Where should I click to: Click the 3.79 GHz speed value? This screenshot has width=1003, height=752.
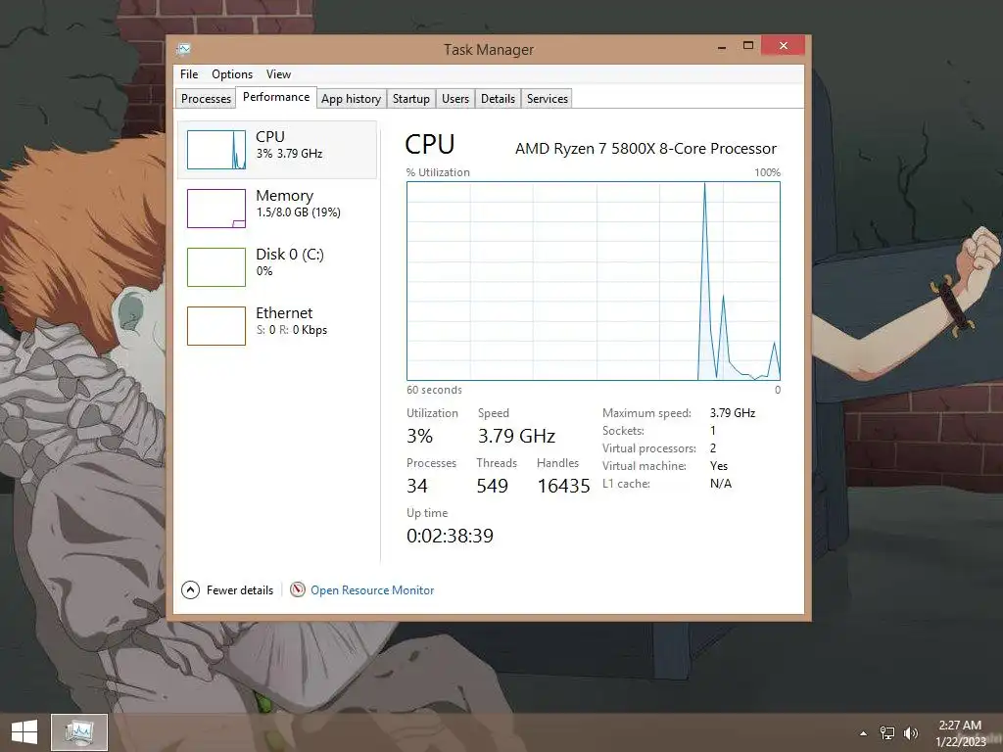(516, 436)
